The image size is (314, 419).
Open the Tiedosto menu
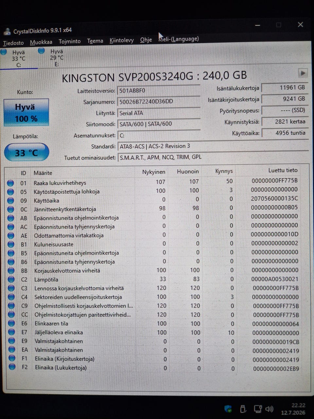click(13, 43)
